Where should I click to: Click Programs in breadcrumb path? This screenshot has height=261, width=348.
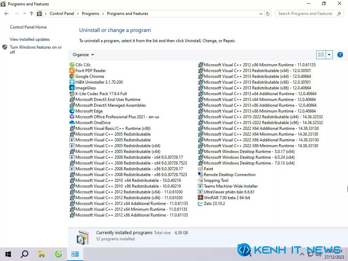90,14
